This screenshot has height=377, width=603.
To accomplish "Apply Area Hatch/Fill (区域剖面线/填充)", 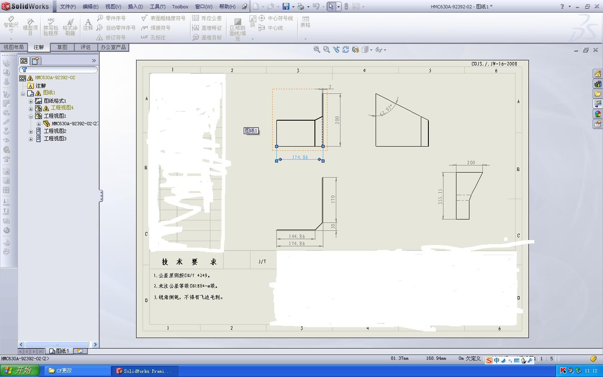I will pyautogui.click(x=237, y=29).
